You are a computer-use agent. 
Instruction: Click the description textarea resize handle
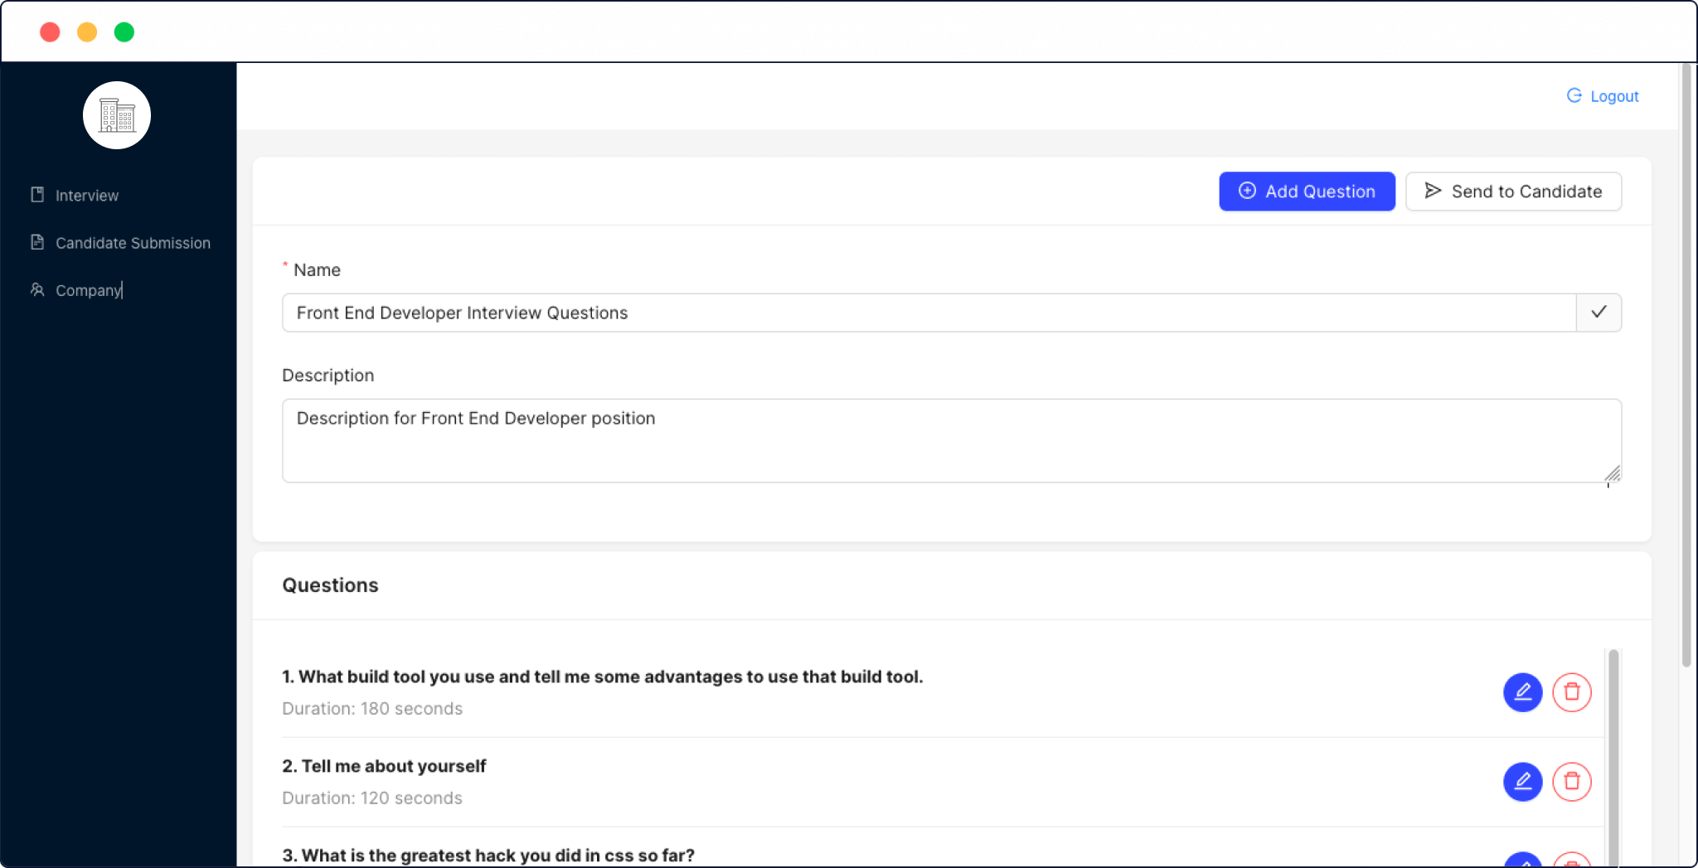1613,474
